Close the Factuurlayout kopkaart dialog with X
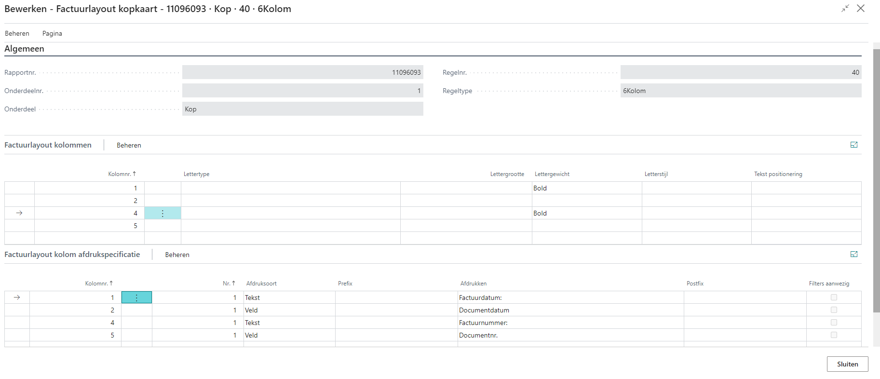The height and width of the screenshot is (379, 880). tap(861, 9)
